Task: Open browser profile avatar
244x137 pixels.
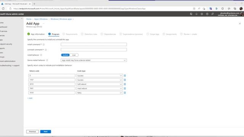Action: (241, 9)
